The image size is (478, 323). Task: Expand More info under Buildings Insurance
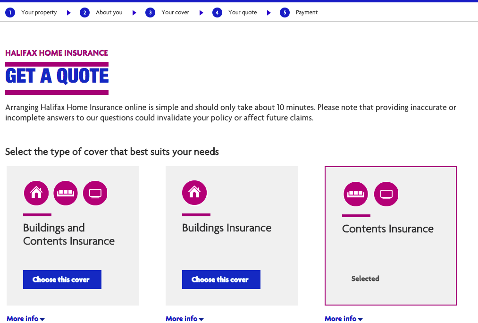pyautogui.click(x=184, y=319)
